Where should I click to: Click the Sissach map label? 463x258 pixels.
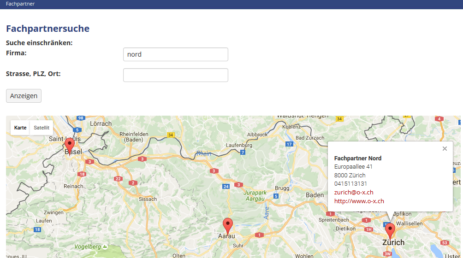tap(148, 199)
